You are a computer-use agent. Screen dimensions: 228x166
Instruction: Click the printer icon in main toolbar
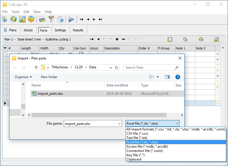tap(42, 19)
